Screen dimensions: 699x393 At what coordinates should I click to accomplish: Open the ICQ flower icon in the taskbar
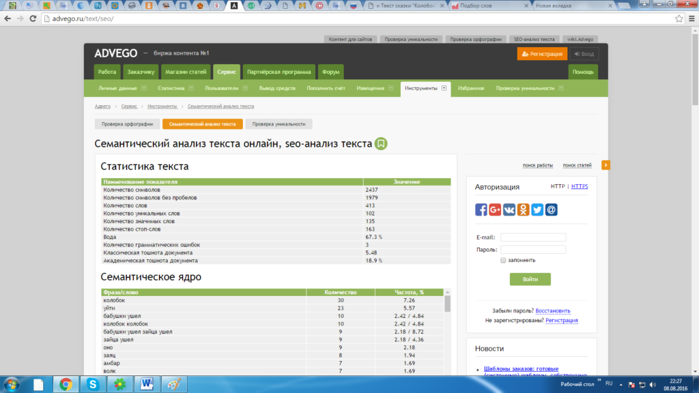tap(119, 384)
